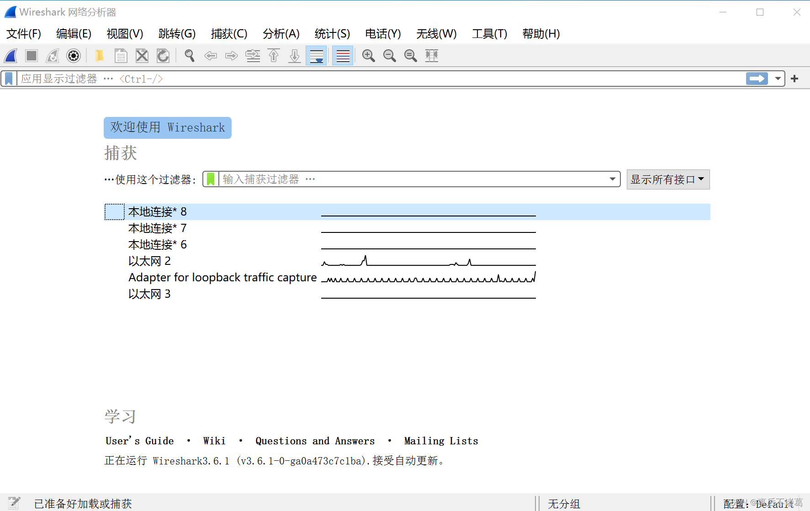Open capture filter history dropdown arrow
This screenshot has width=810, height=511.
tap(613, 179)
